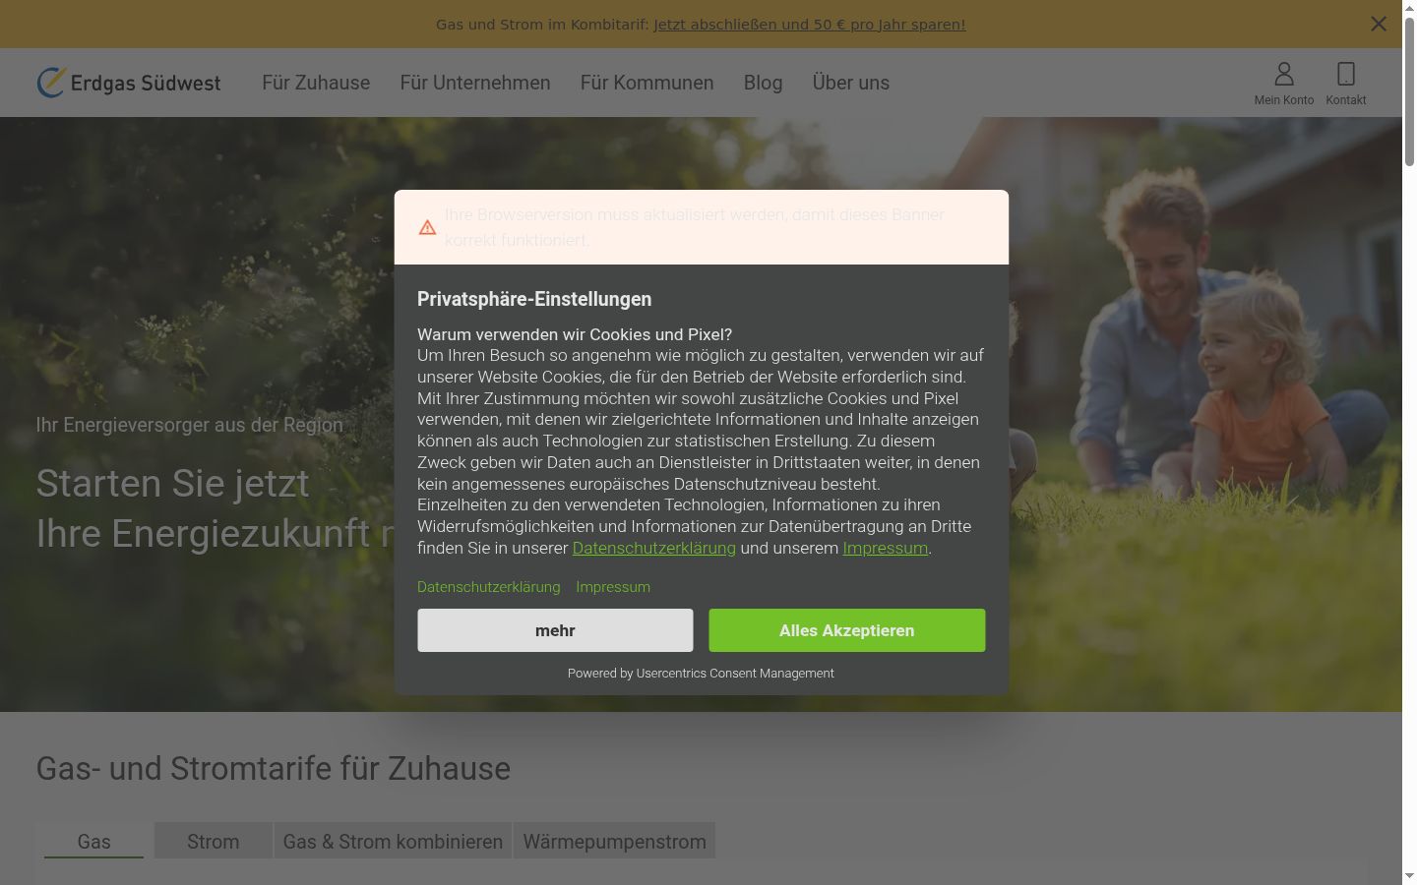1417x885 pixels.
Task: Click the Privatsphäre-Einstellungen heading
Action: tap(534, 299)
